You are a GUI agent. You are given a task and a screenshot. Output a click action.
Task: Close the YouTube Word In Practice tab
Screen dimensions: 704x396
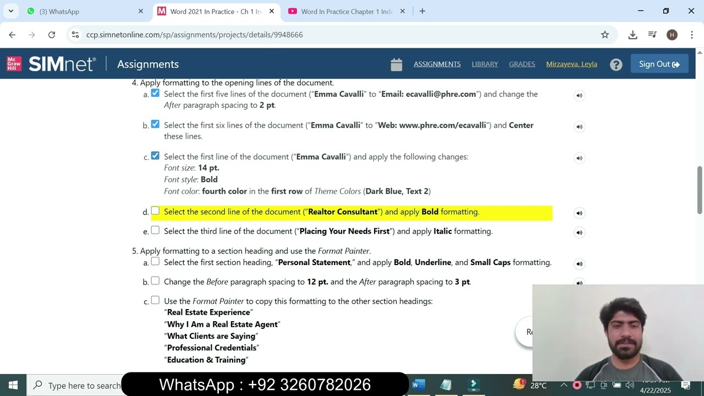pos(403,11)
